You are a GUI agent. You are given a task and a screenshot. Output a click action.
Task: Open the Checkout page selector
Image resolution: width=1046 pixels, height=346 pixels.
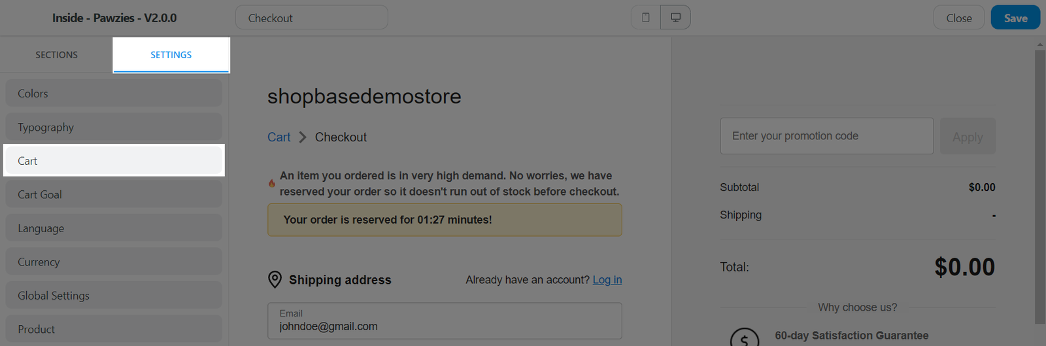[312, 18]
